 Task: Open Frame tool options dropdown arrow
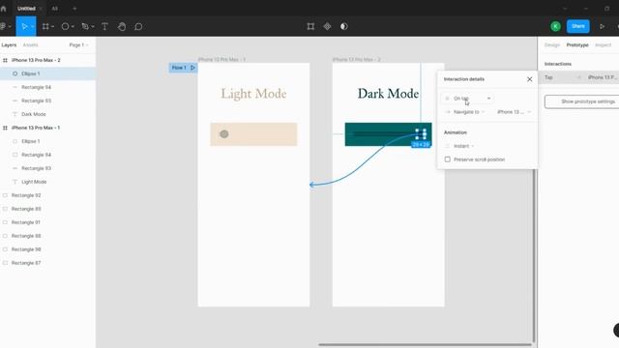click(52, 27)
